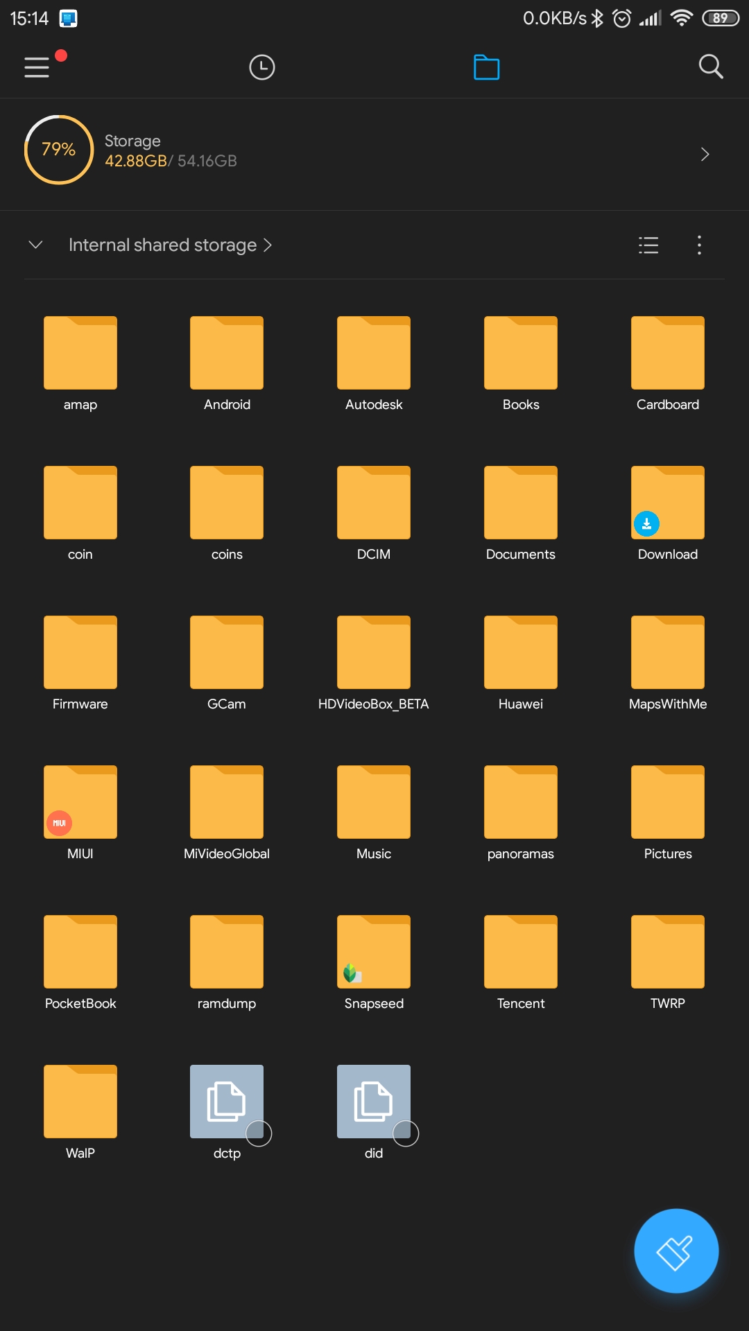Open the Documents folder
This screenshot has width=749, height=1331.
pyautogui.click(x=521, y=514)
